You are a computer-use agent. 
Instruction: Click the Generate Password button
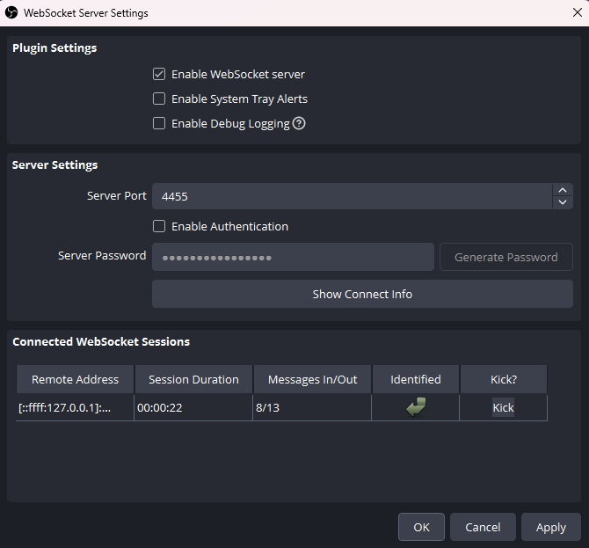click(x=506, y=257)
